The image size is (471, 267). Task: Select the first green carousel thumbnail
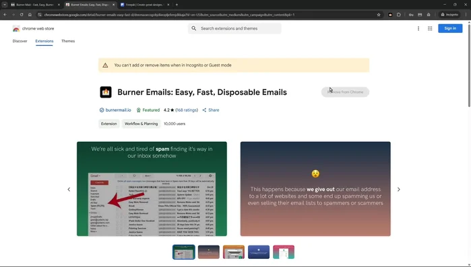(183, 252)
